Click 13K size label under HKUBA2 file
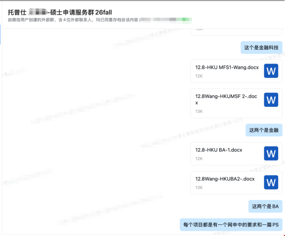 199,188
